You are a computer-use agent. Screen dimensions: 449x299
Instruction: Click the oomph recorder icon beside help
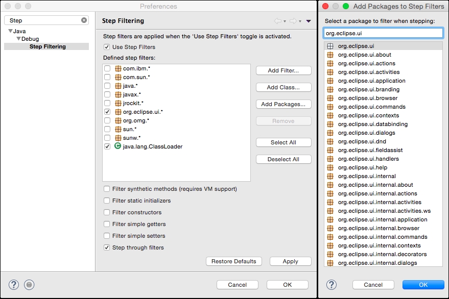coord(29,285)
